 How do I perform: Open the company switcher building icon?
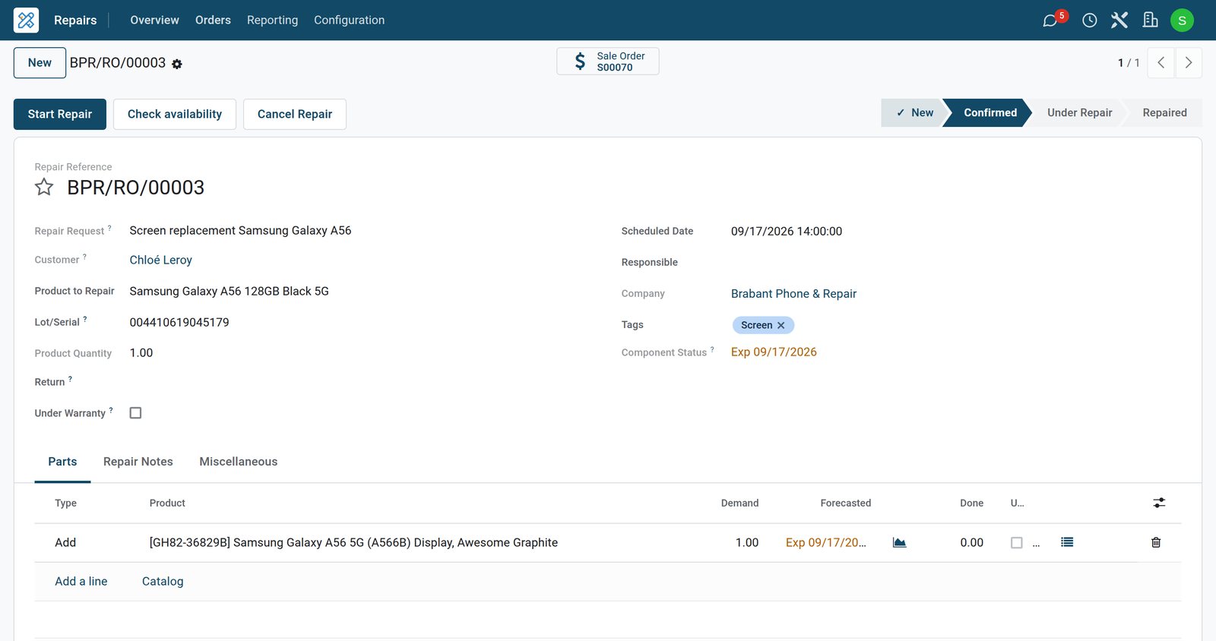[1151, 21]
